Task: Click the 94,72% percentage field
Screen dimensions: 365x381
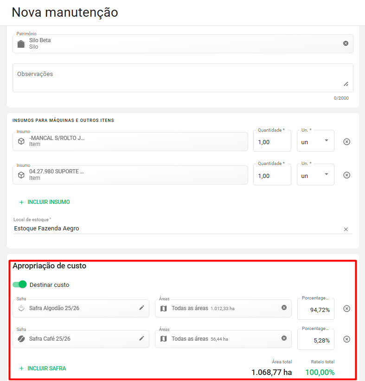Action: (316, 310)
